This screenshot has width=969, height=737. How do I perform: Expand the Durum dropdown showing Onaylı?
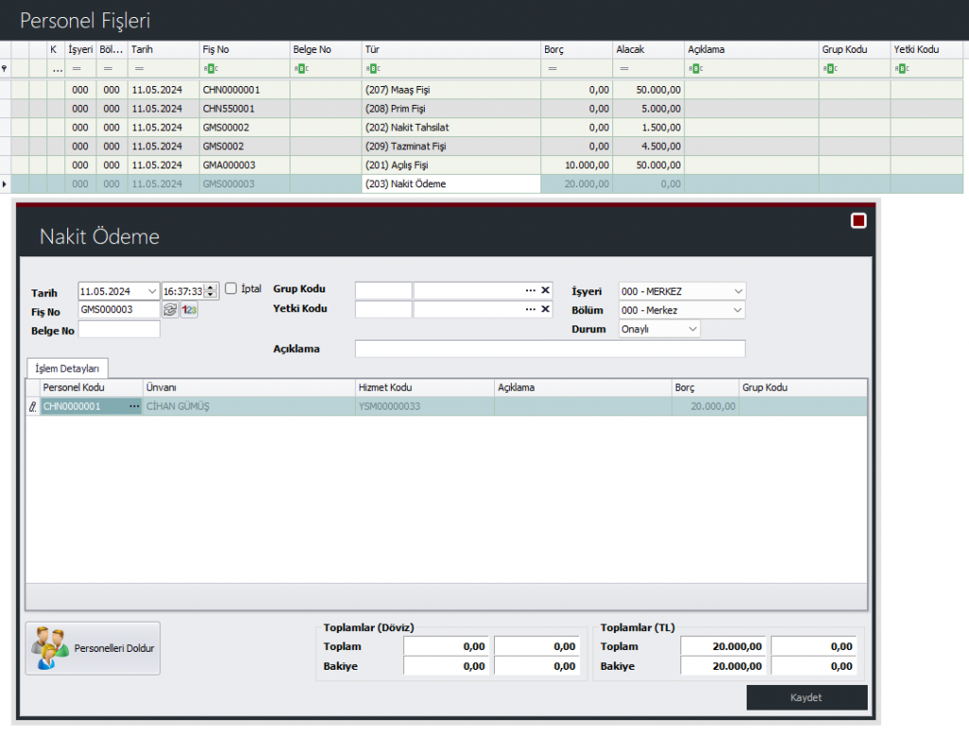pyautogui.click(x=693, y=329)
